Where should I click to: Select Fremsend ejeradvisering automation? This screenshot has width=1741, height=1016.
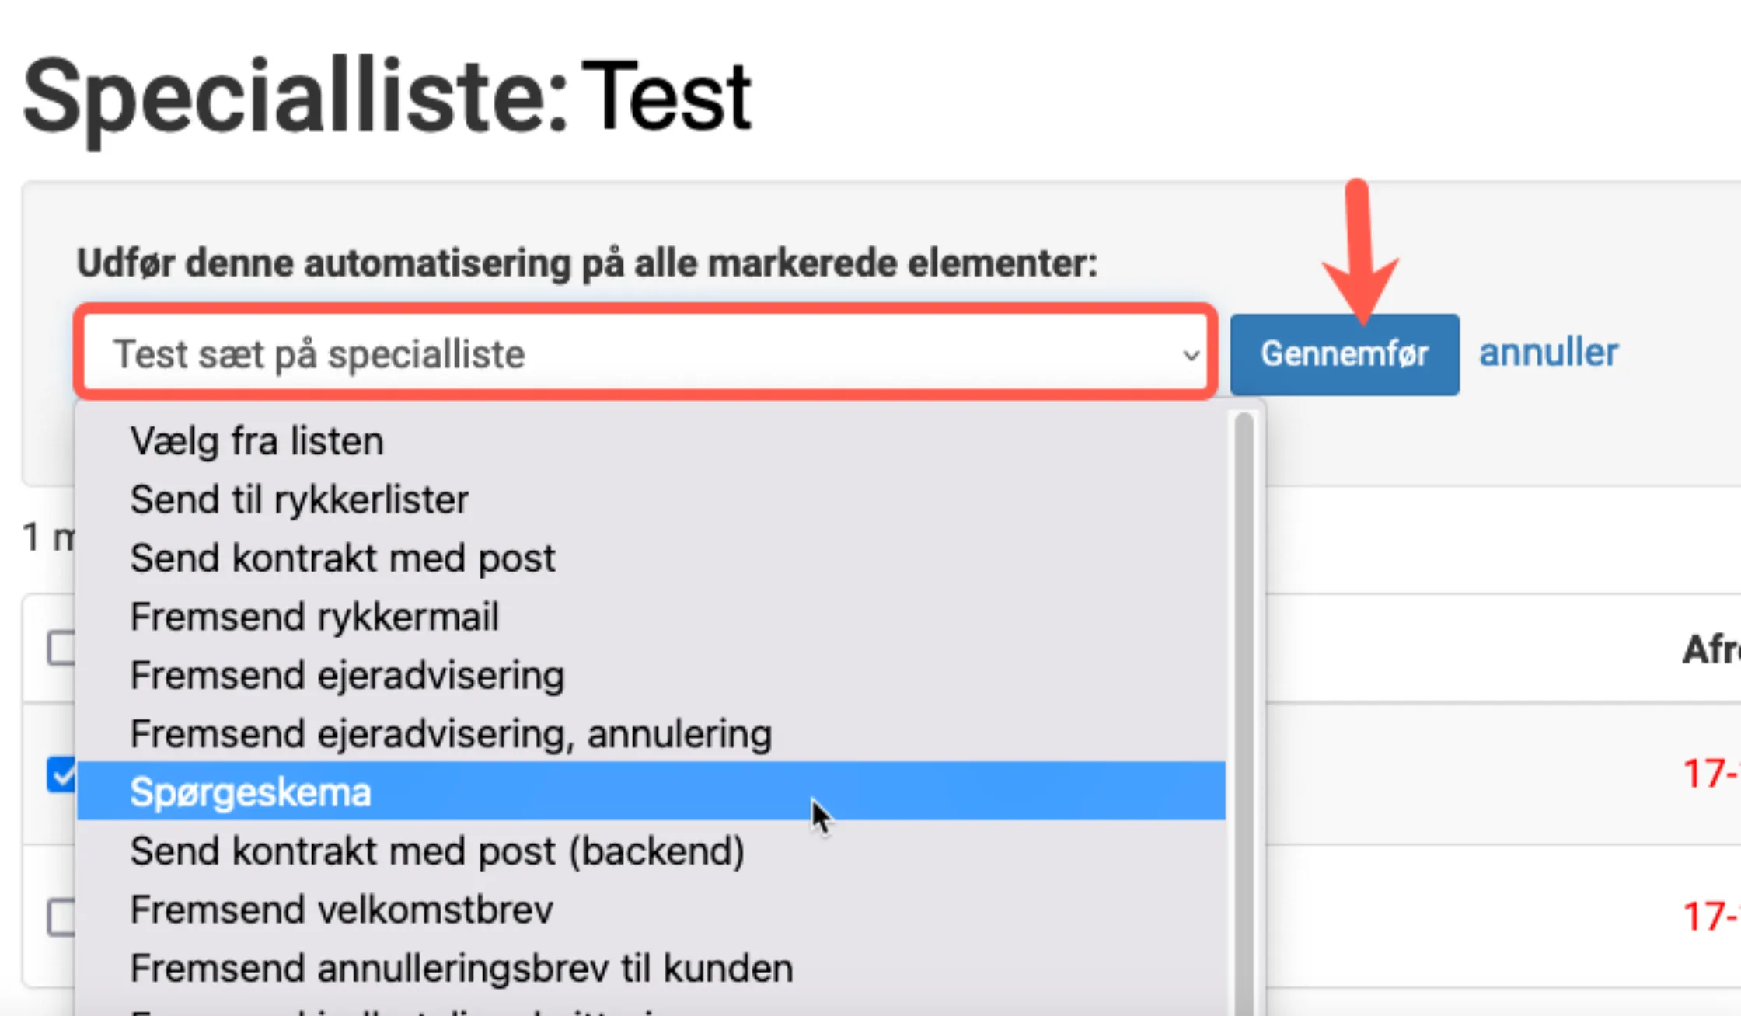(347, 674)
